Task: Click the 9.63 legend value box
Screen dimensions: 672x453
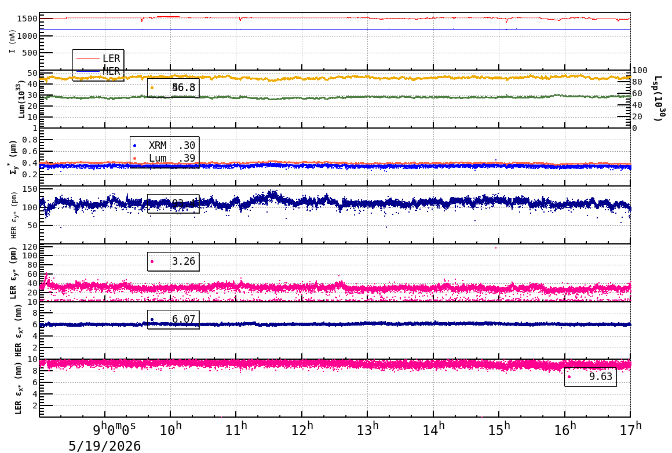Action: tap(590, 377)
